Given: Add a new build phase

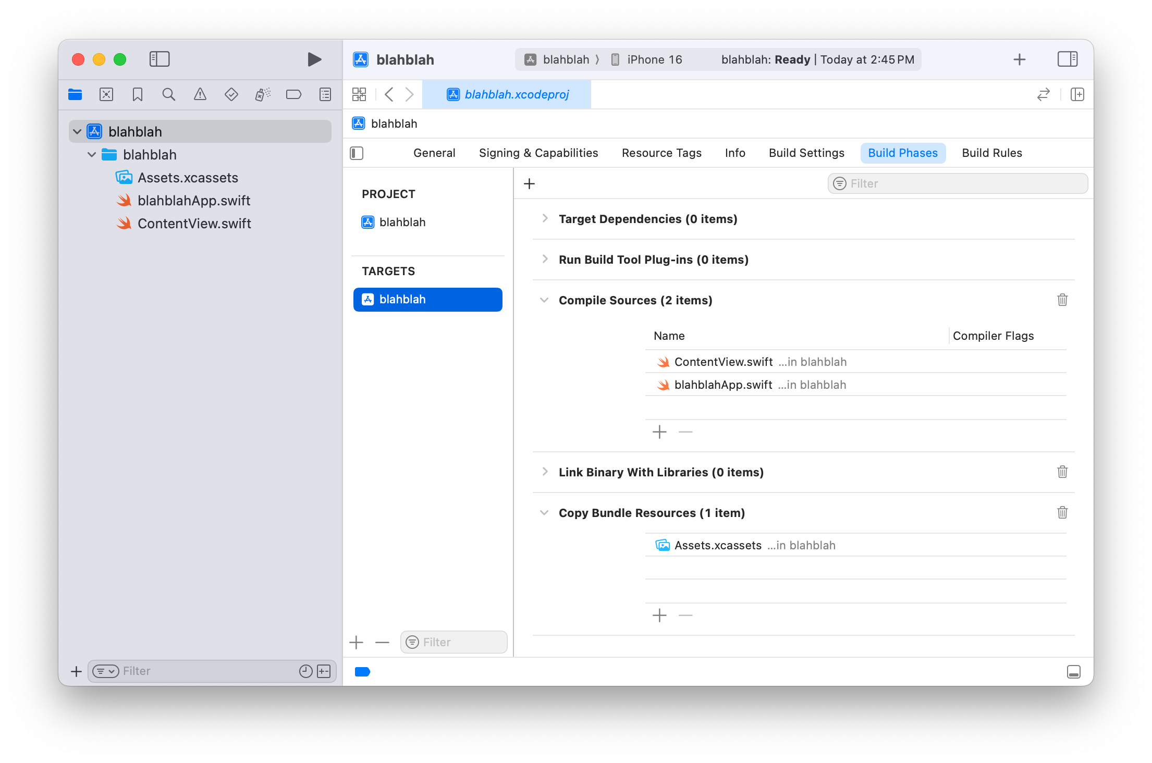Looking at the screenshot, I should click(529, 184).
